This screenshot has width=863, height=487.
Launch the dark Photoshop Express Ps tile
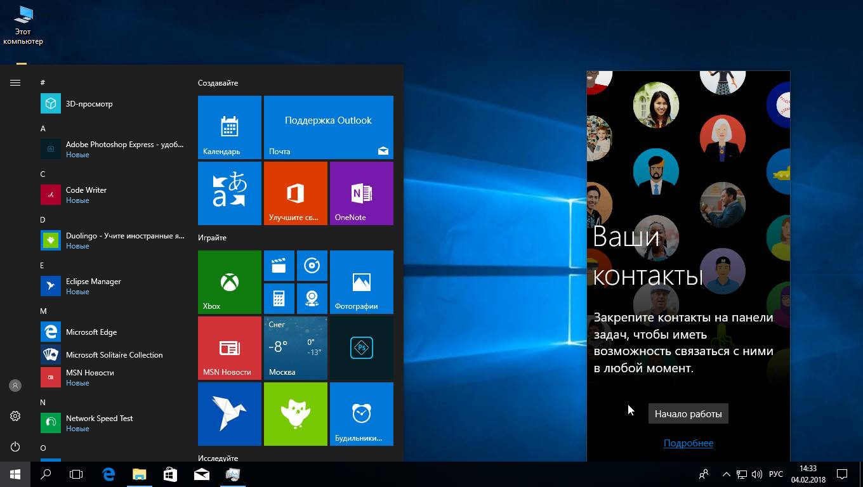pyautogui.click(x=362, y=348)
